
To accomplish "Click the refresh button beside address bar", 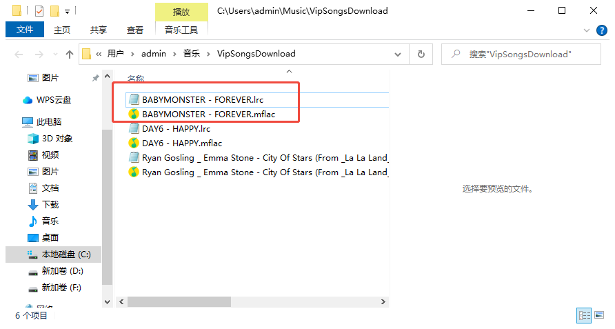I will [x=421, y=54].
